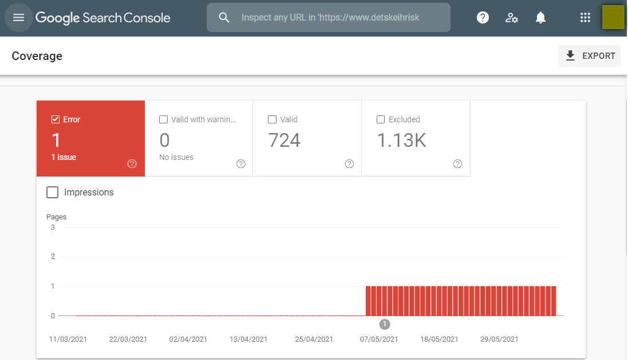Viewport: 628px width, 360px height.
Task: Enable the Impressions checkbox
Action: pyautogui.click(x=53, y=193)
